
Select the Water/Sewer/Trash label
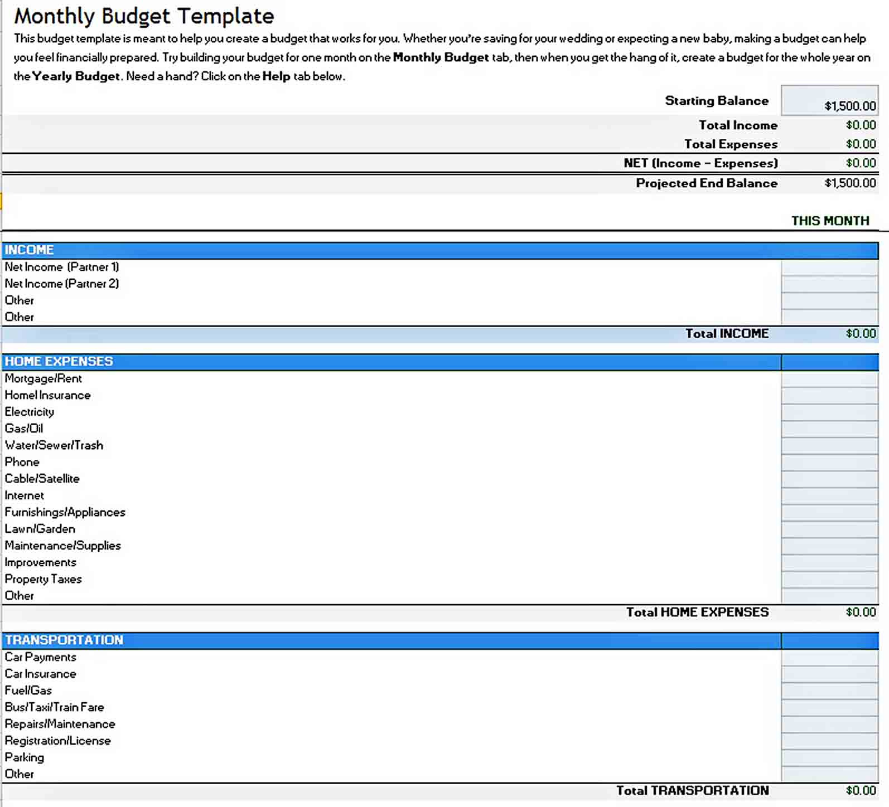click(54, 445)
